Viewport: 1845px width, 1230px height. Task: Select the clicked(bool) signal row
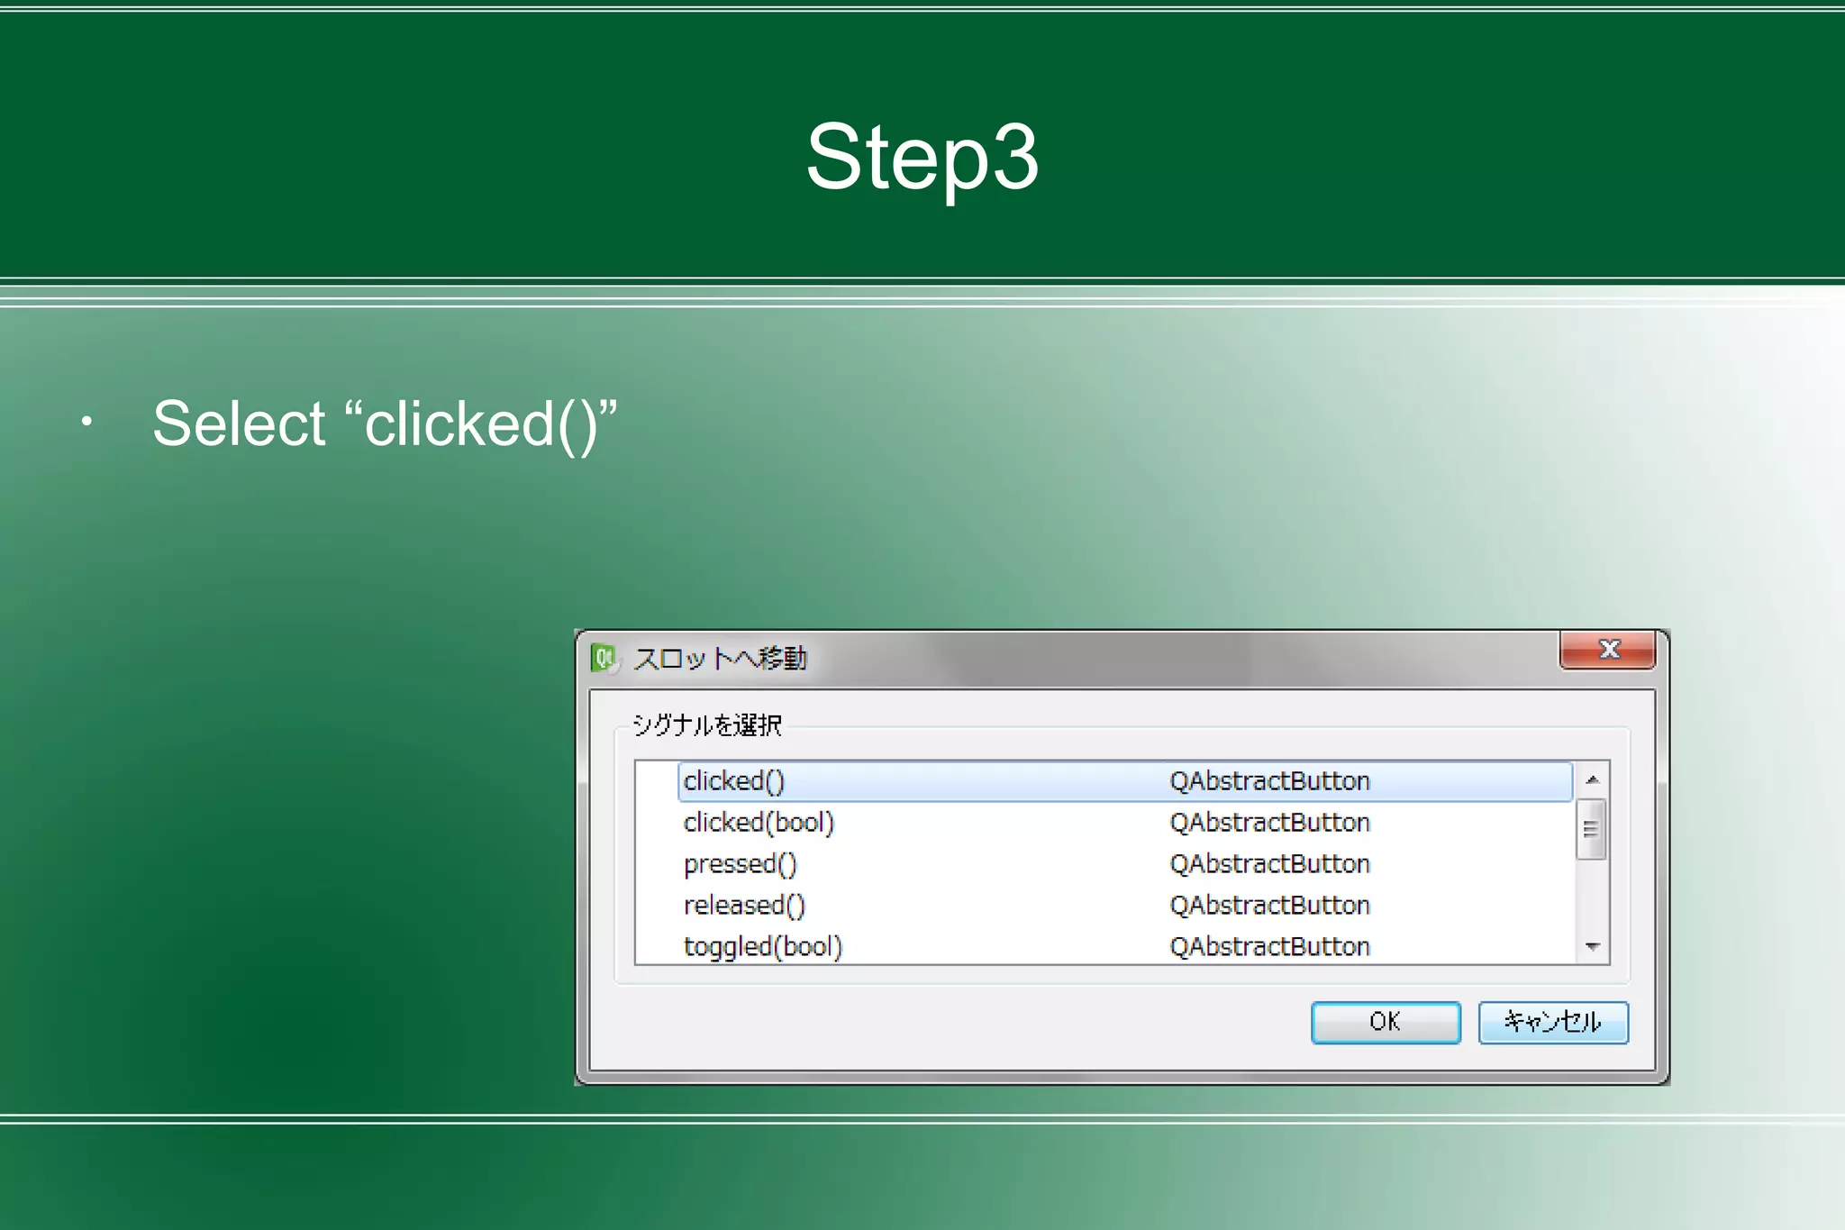1125,823
